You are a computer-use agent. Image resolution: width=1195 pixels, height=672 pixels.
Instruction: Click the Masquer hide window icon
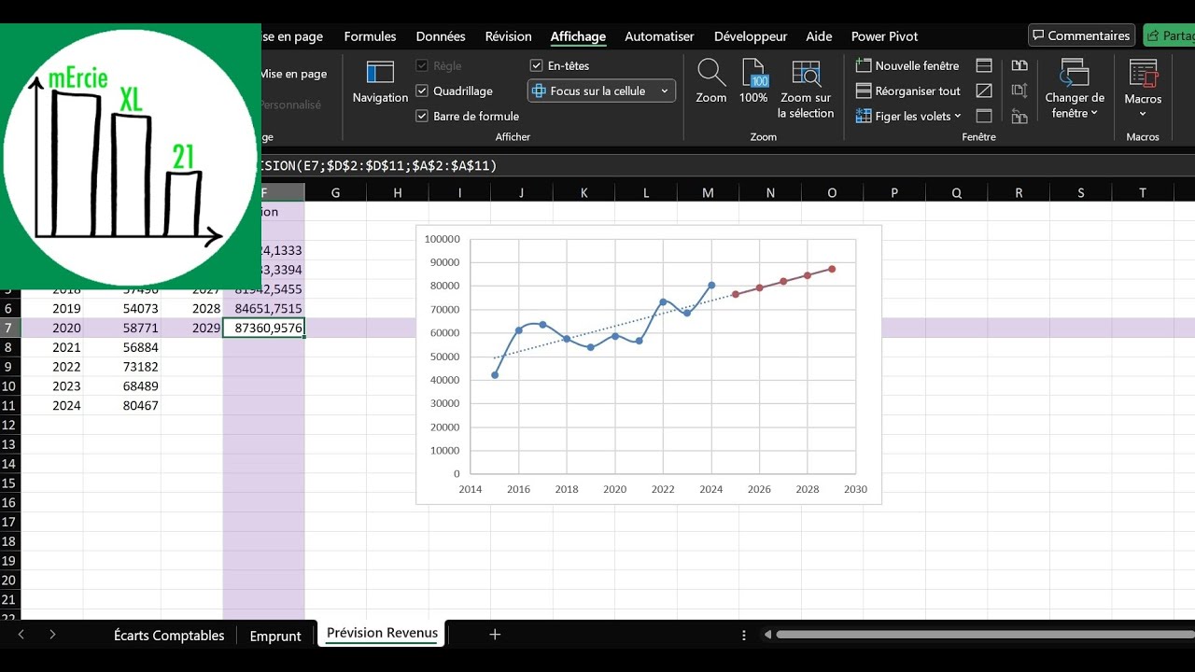tap(984, 91)
